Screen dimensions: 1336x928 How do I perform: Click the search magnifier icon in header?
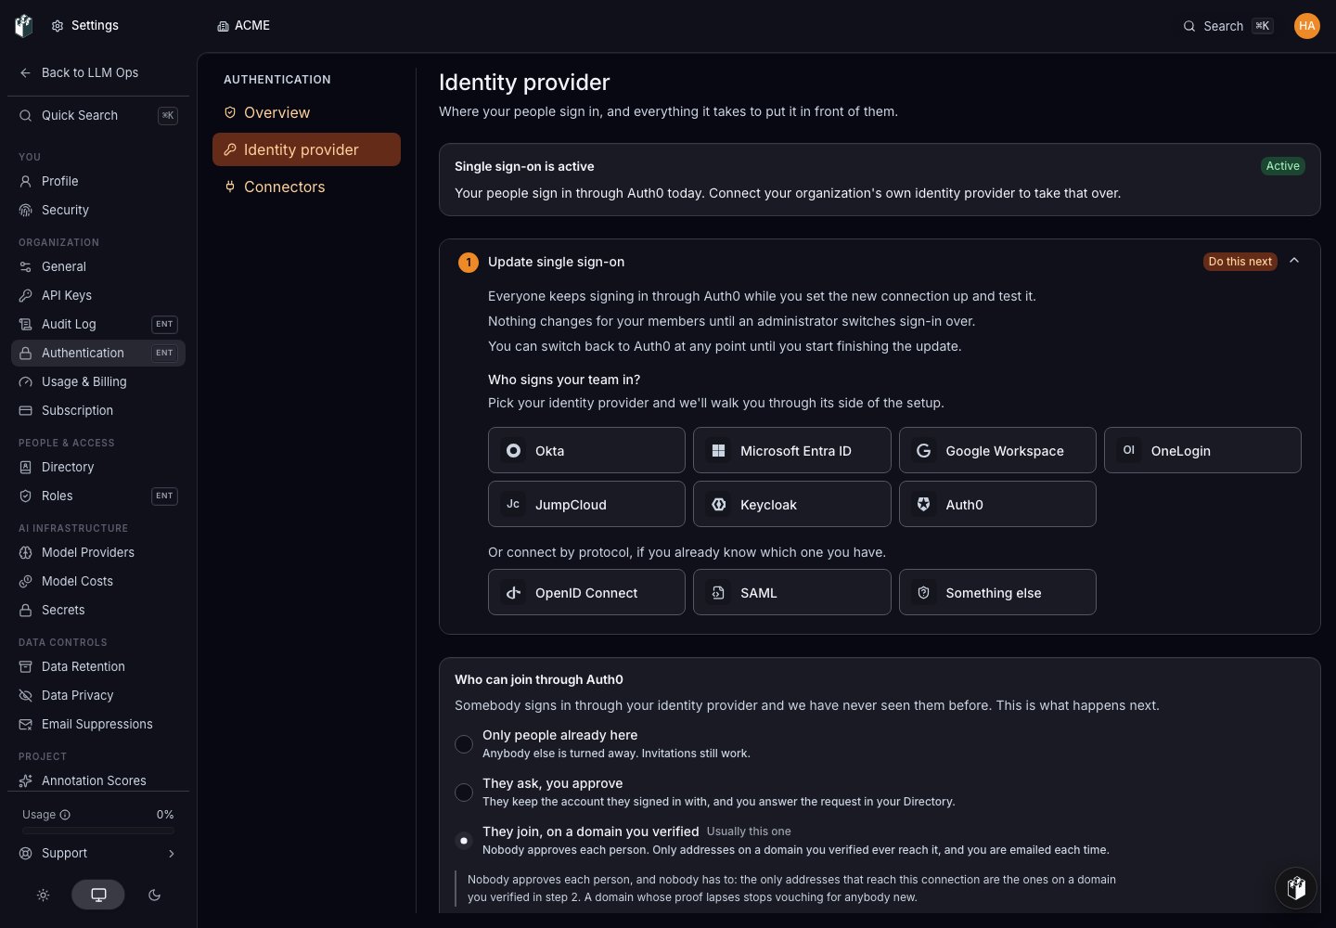pyautogui.click(x=1189, y=26)
